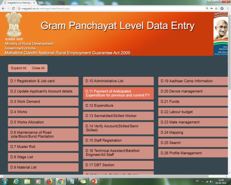Image resolution: width=231 pixels, height=185 pixels.
Task: Click the volume icon in system tray
Action: (211, 182)
